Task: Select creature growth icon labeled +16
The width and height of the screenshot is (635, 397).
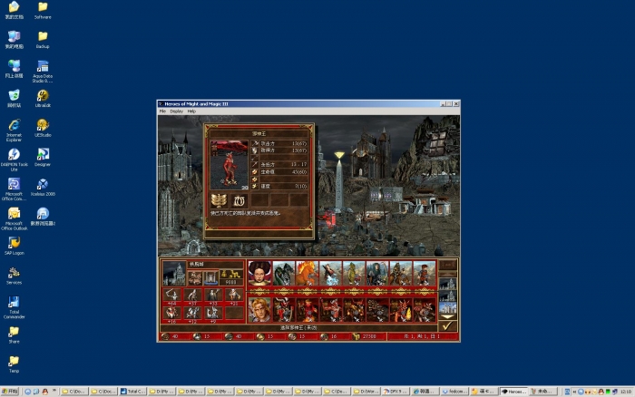Action: click(x=171, y=315)
